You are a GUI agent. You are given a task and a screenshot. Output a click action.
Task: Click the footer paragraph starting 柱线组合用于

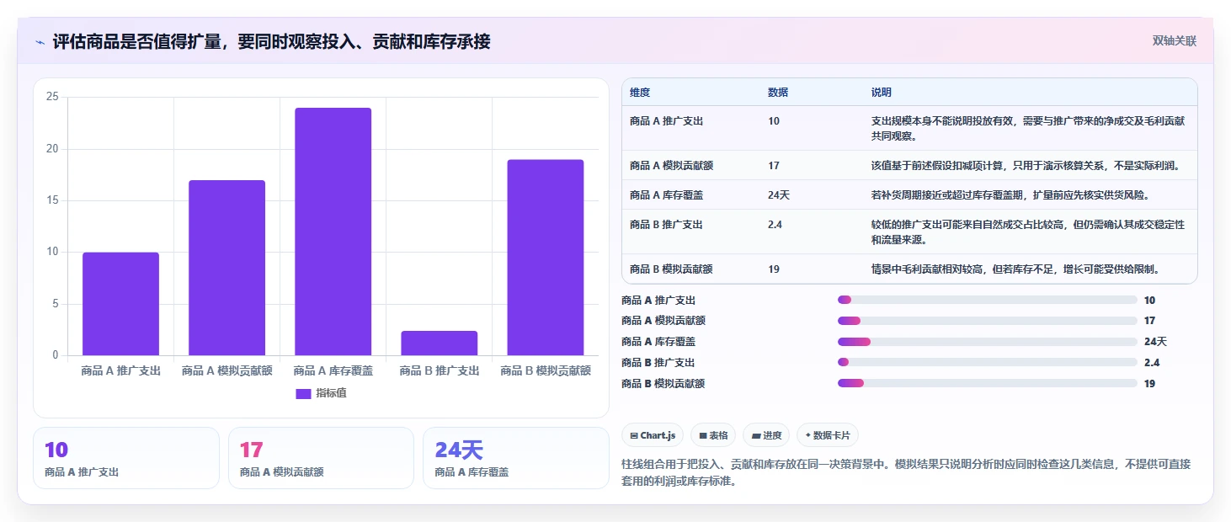tap(906, 473)
